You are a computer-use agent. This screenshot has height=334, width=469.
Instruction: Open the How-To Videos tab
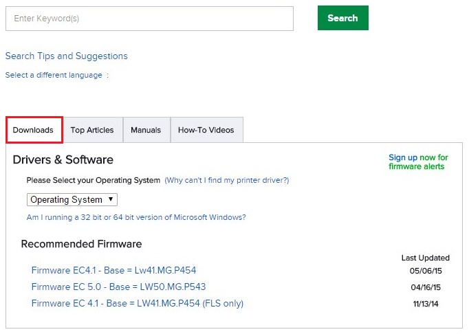[206, 130]
